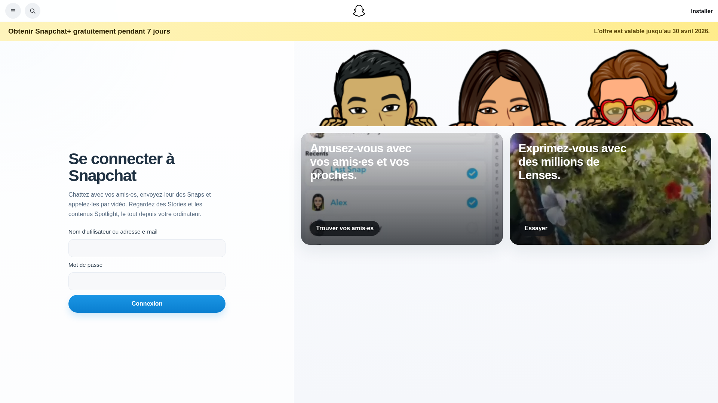Toggle the checkmark next to Alex
Screen dimensions: 718x403
click(472, 203)
